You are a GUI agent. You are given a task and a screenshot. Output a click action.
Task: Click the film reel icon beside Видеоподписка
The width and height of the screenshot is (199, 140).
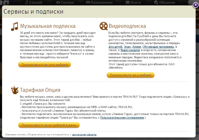pyautogui.click(x=103, y=26)
